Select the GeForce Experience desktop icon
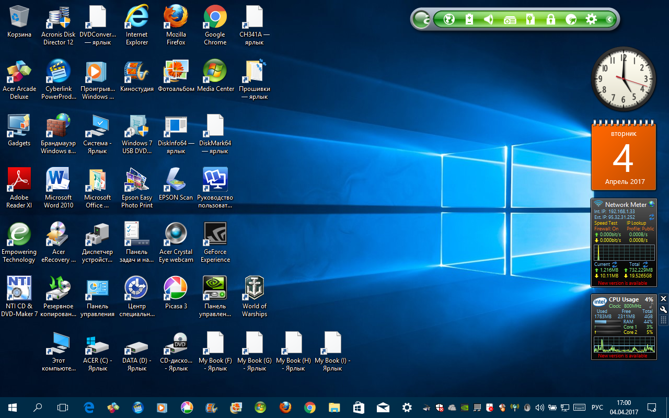The width and height of the screenshot is (669, 418). [215, 243]
